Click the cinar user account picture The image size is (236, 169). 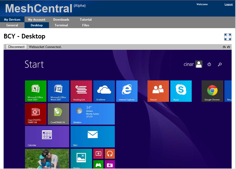(x=199, y=64)
